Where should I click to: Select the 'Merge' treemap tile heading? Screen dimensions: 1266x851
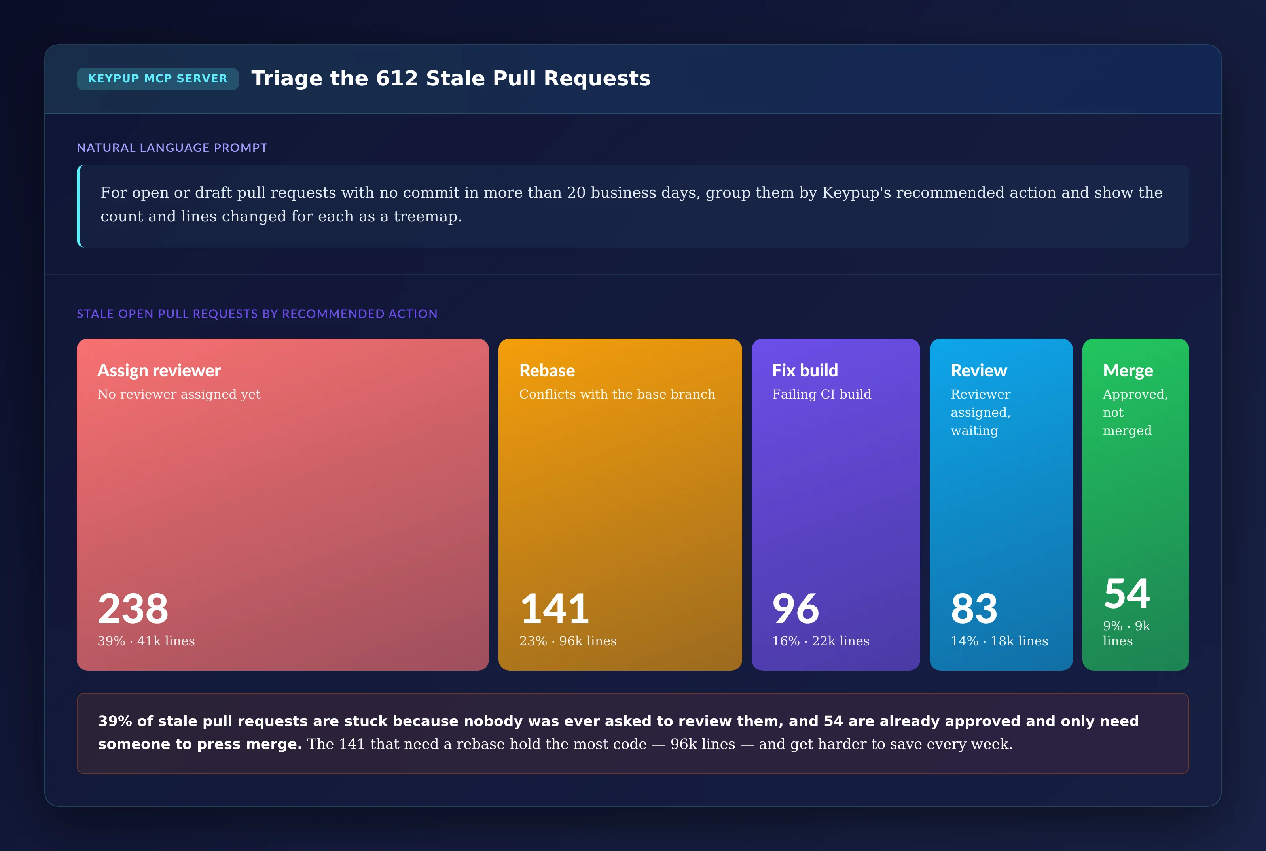(1128, 370)
